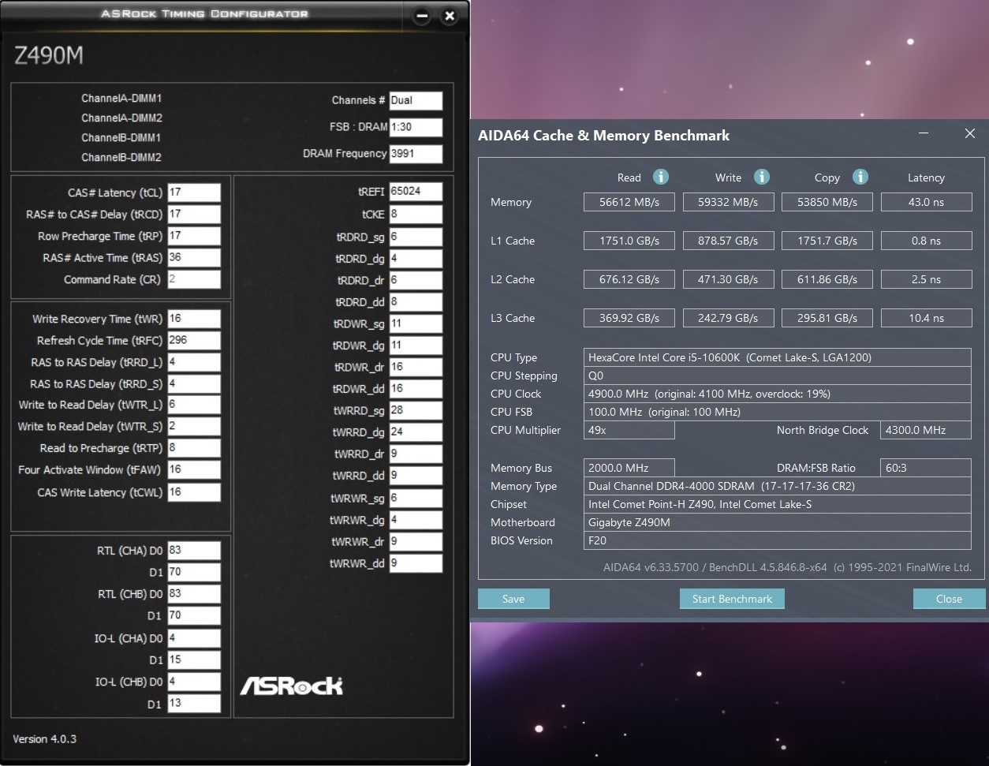
Task: Click the tWTR_L value field
Action: tap(194, 405)
